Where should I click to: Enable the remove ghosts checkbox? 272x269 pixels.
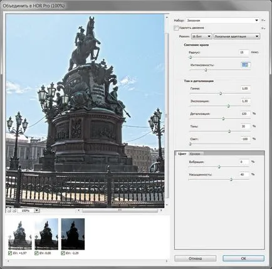[177, 28]
